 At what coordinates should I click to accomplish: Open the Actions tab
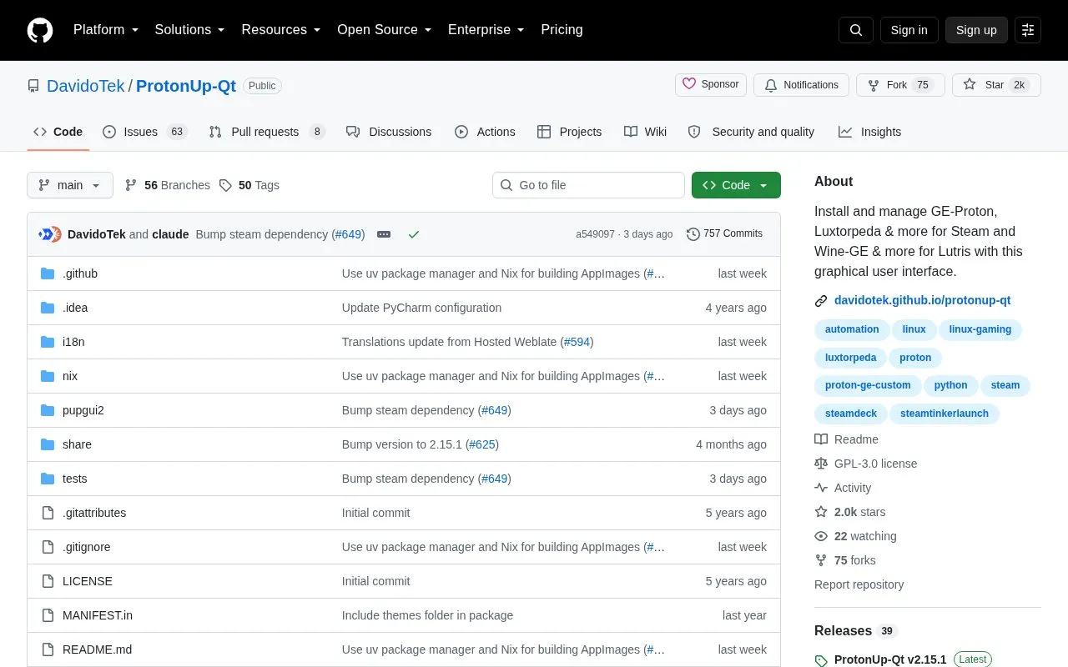(485, 132)
